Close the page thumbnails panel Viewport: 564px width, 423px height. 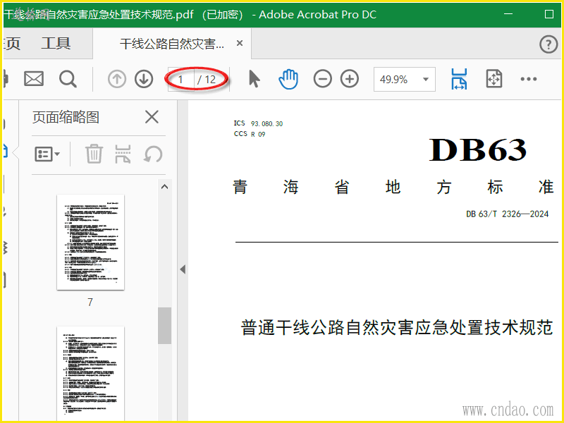click(152, 117)
